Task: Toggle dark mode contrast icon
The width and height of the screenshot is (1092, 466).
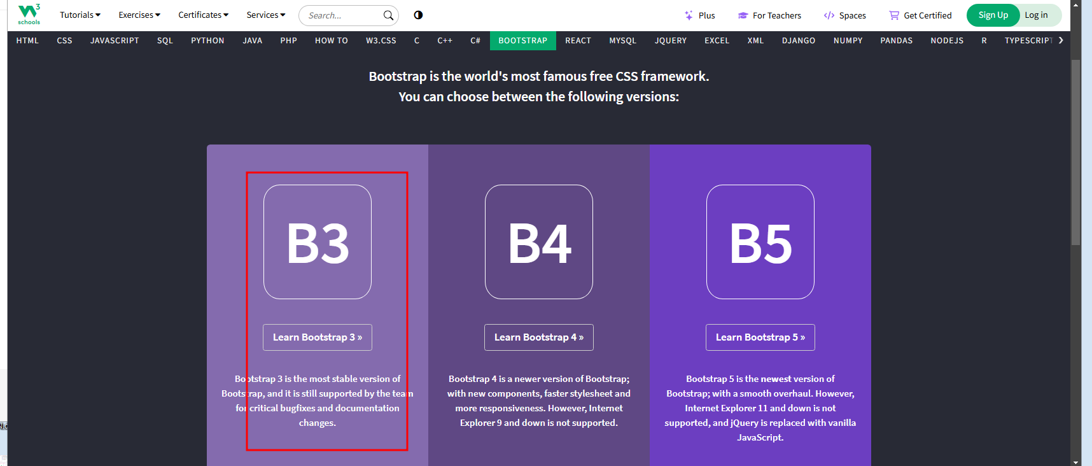Action: click(418, 15)
